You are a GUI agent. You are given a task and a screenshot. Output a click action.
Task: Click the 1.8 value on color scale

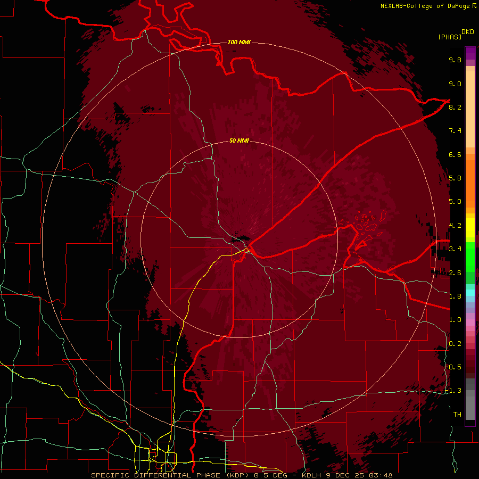[x=455, y=296]
